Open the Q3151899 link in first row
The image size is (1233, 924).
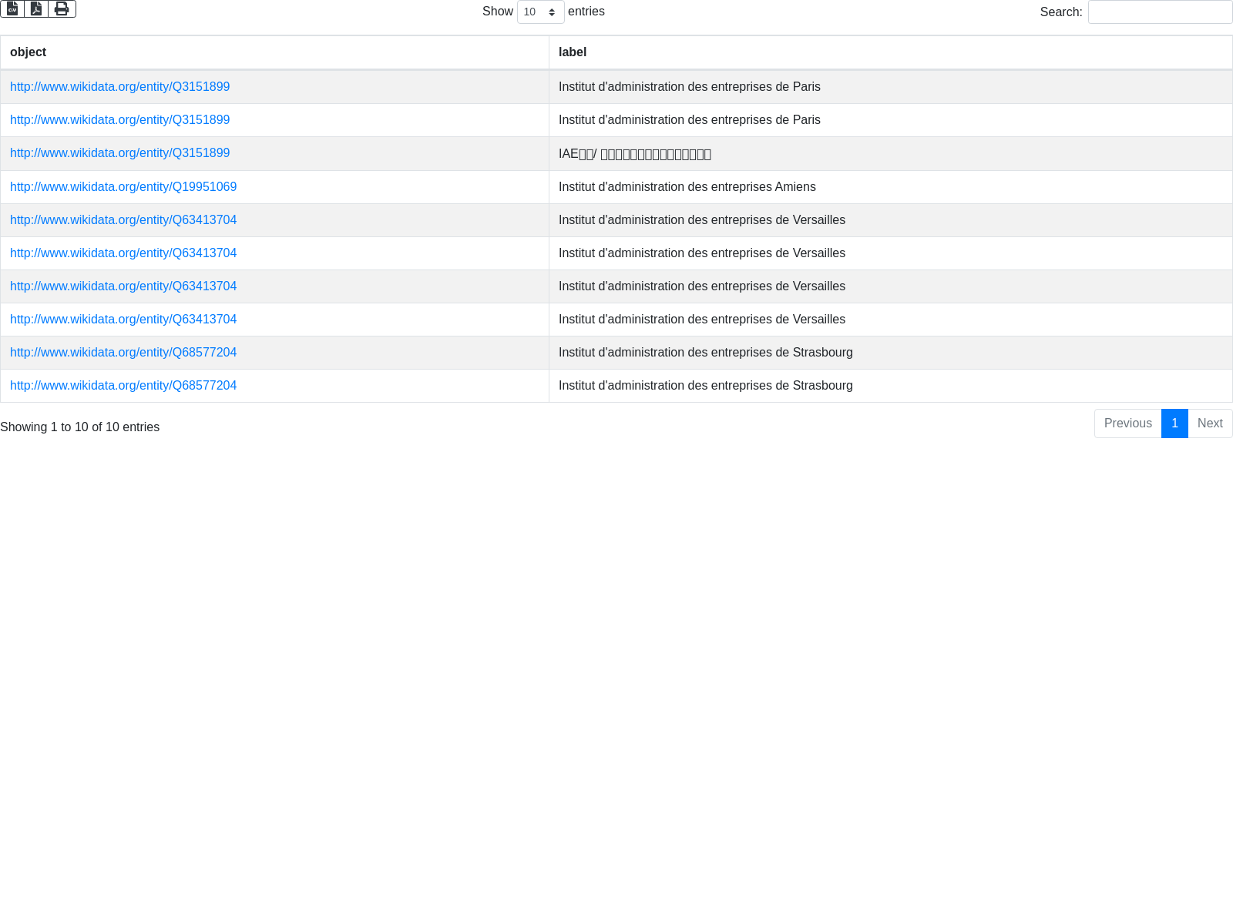tap(119, 87)
